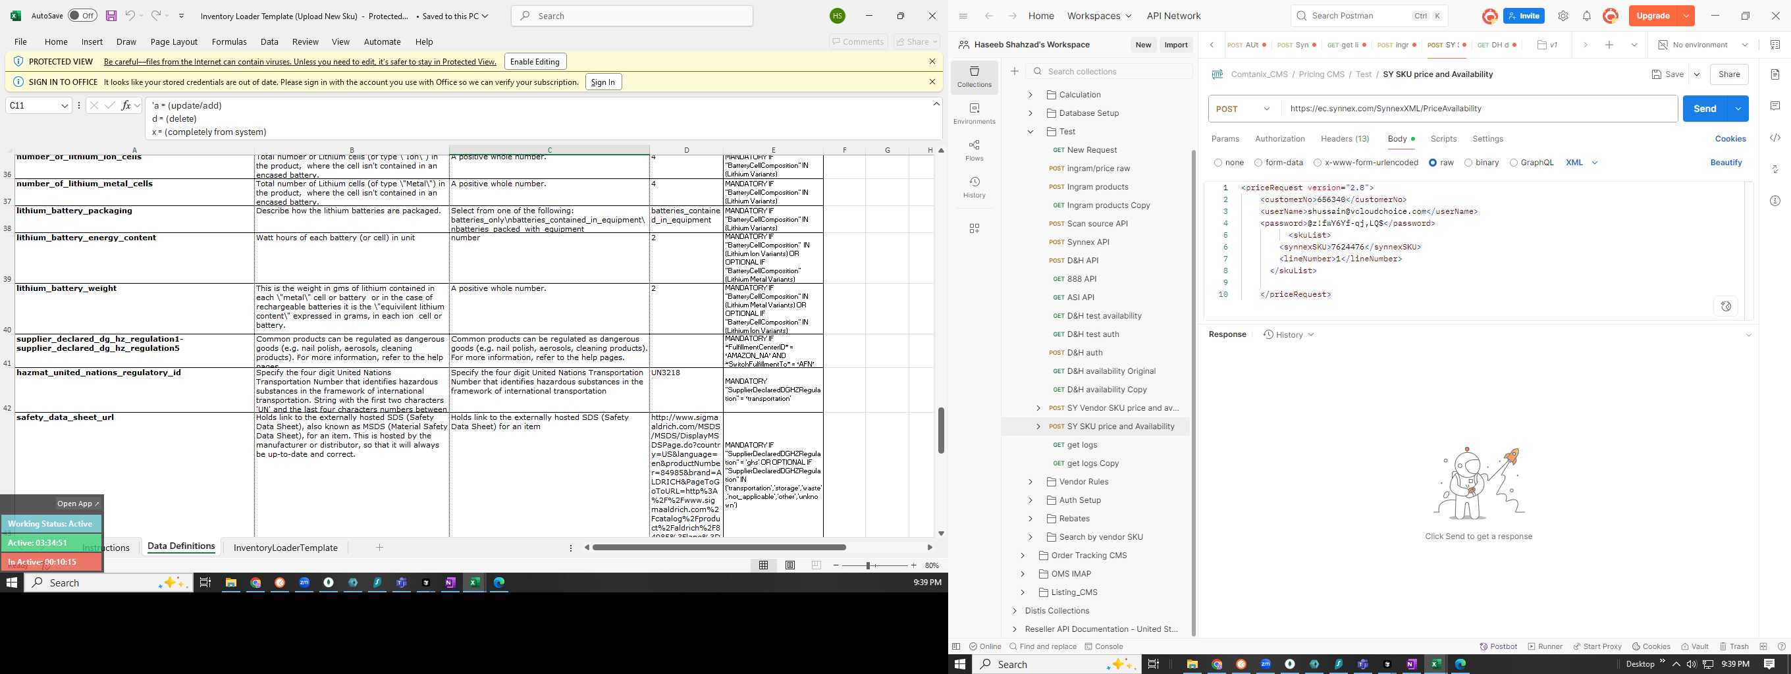Open History panel in Postman sidebar
The height and width of the screenshot is (674, 1791).
point(974,188)
